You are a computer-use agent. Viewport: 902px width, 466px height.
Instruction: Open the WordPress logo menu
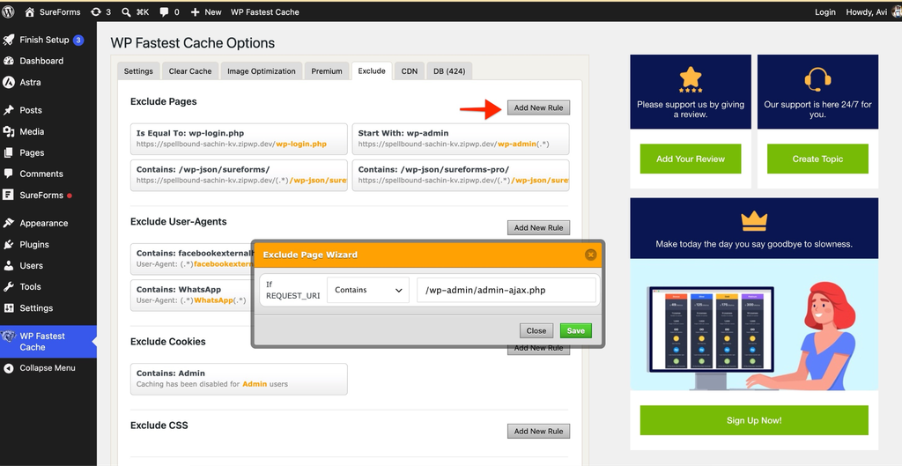tap(8, 11)
